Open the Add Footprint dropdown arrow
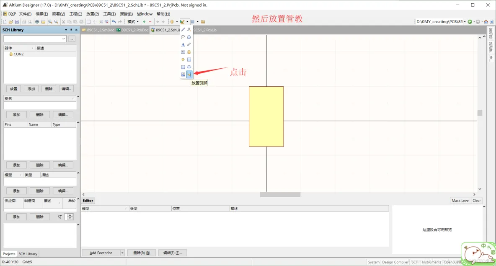This screenshot has width=496, height=266. (122, 253)
